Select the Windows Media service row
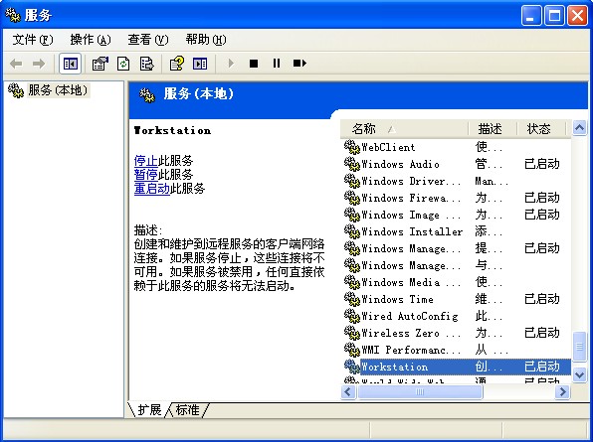 [x=456, y=282]
